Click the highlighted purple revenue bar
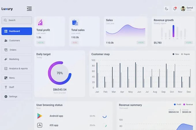Image resolution: width=196 pixels, height=130 pixels. pos(174,31)
